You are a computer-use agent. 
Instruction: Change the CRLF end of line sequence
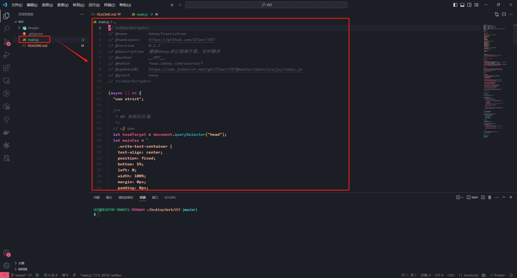tap(451, 275)
